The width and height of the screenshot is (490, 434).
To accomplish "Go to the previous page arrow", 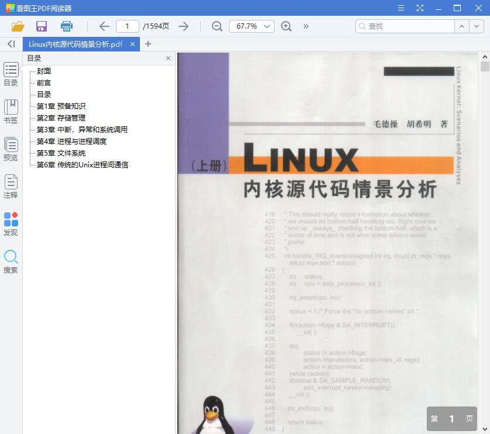I will 104,26.
